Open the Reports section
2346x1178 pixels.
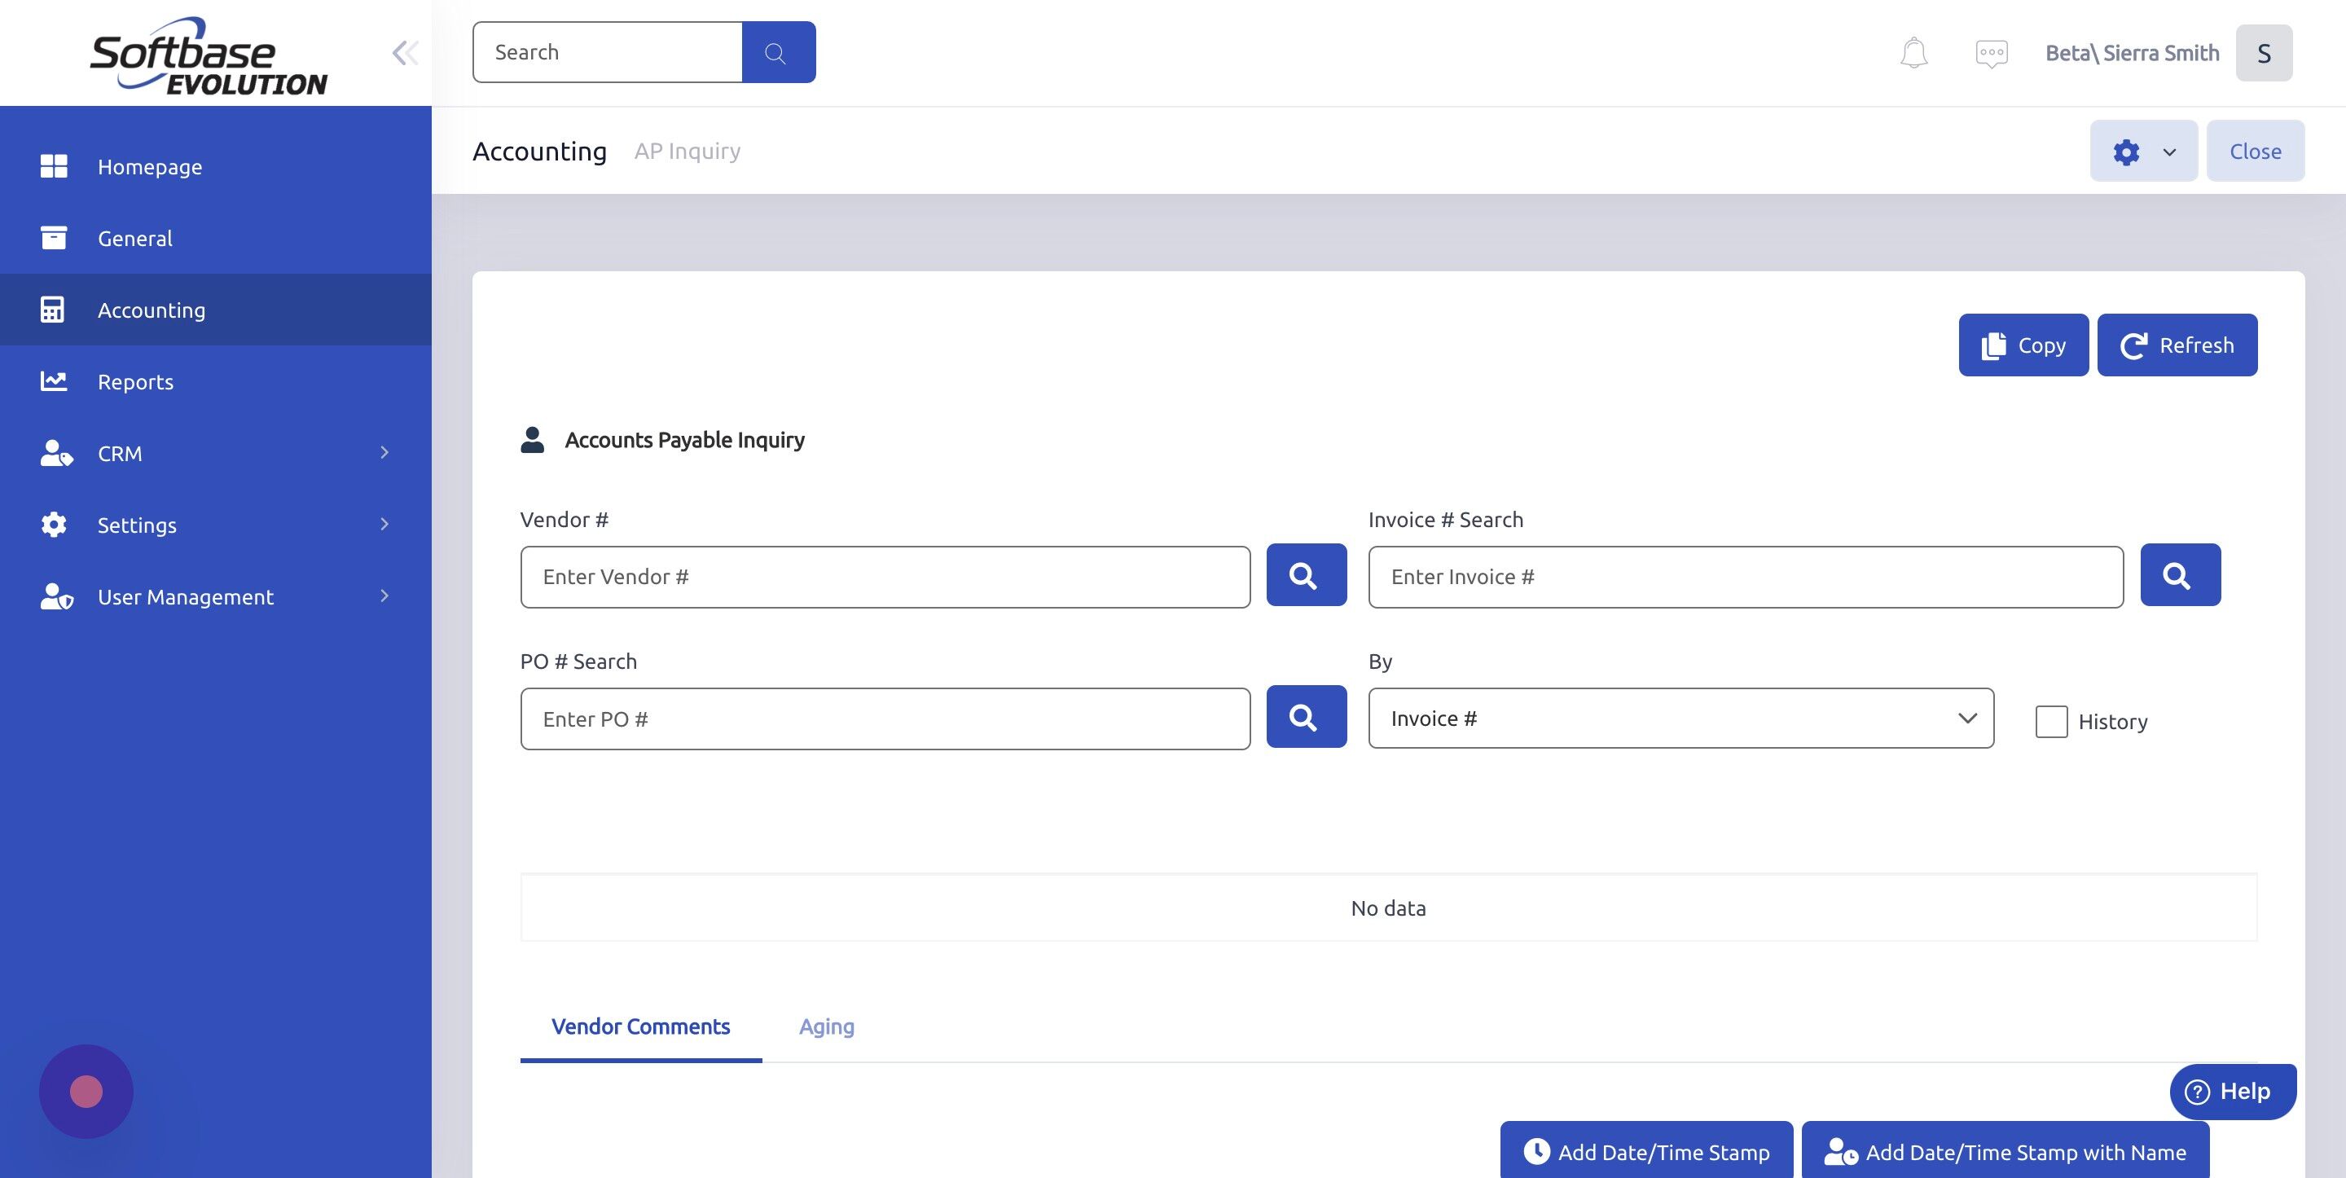pos(134,380)
